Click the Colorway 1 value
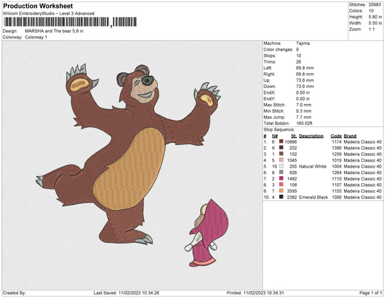385x298 pixels. (x=36, y=37)
